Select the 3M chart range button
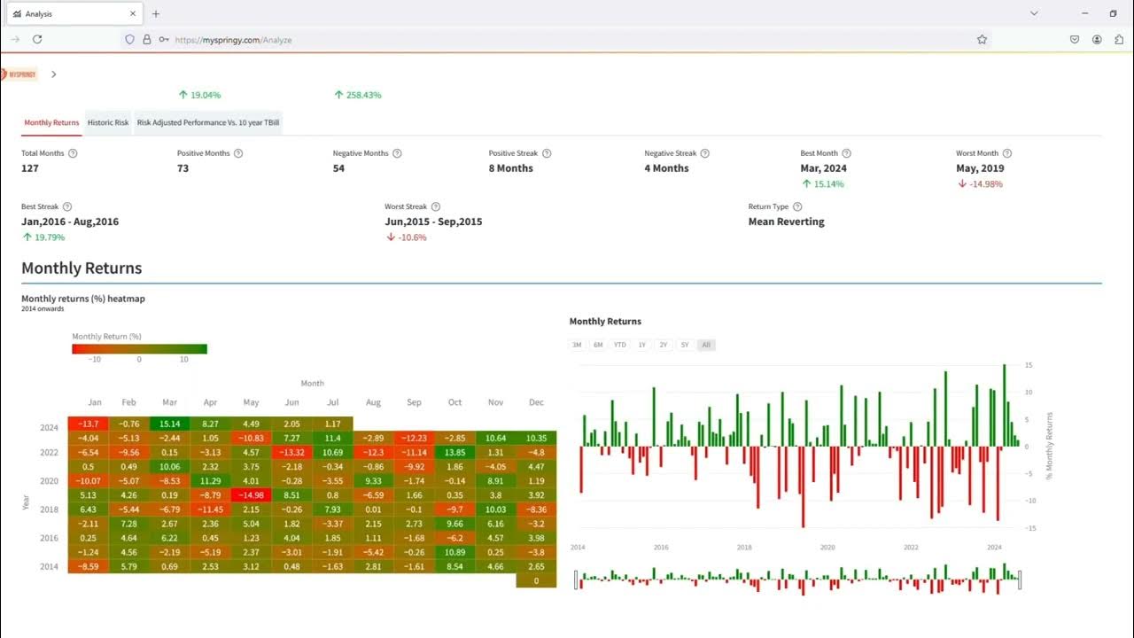Viewport: 1134px width, 638px height. click(x=577, y=345)
